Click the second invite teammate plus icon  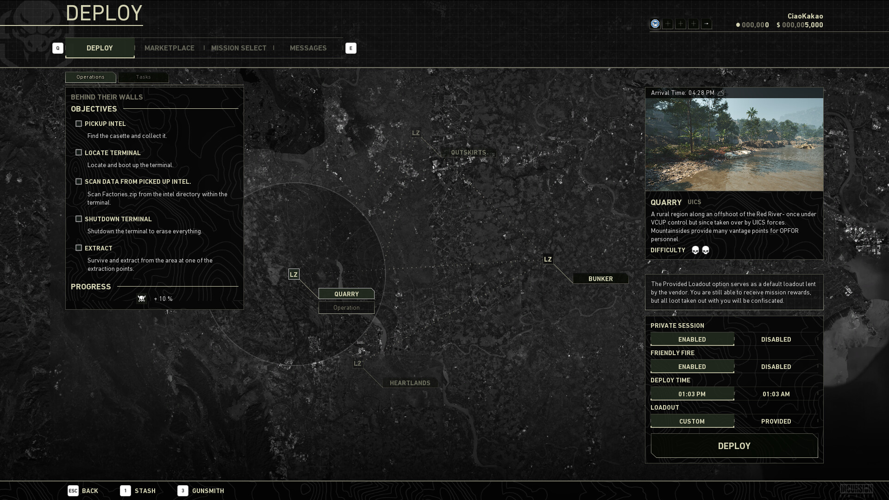[x=681, y=24]
